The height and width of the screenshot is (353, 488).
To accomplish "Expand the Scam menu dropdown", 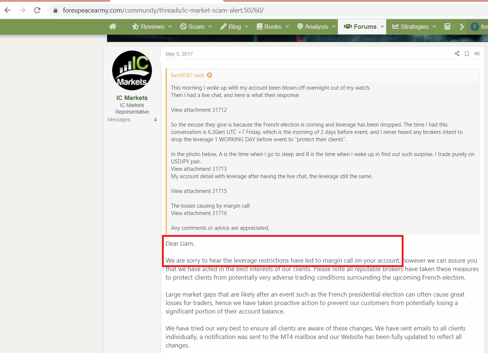I will click(x=210, y=27).
